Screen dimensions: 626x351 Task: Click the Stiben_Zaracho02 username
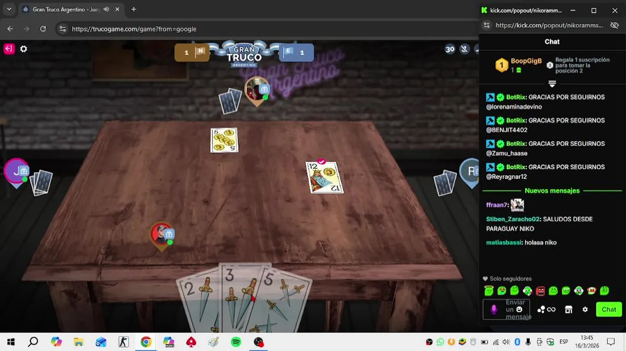(512, 219)
